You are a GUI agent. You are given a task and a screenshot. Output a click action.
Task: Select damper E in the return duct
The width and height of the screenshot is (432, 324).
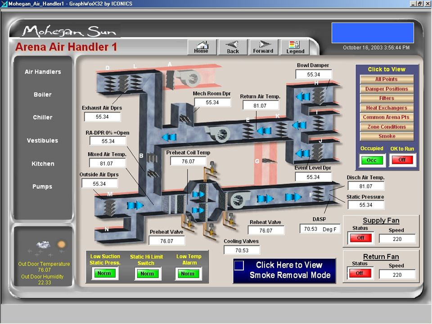point(248,130)
